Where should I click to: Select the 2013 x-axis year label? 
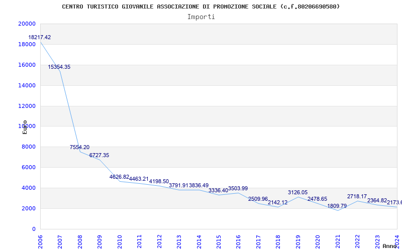[179, 242]
